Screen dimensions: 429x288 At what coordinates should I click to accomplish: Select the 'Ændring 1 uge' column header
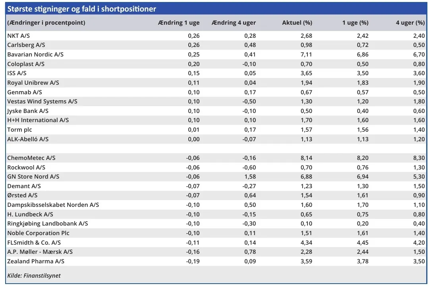[x=178, y=23]
